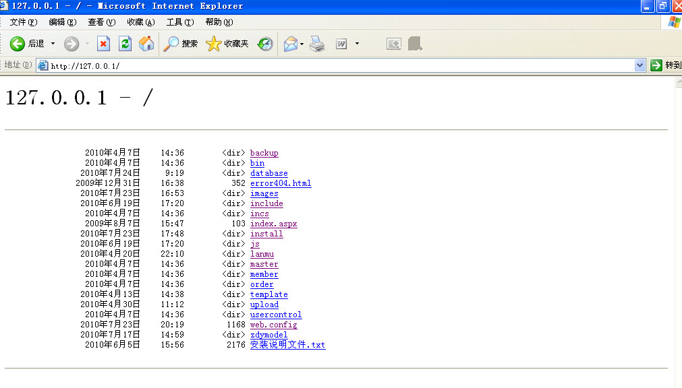Click the 转到 Go button
This screenshot has height=388, width=682.
[x=665, y=65]
